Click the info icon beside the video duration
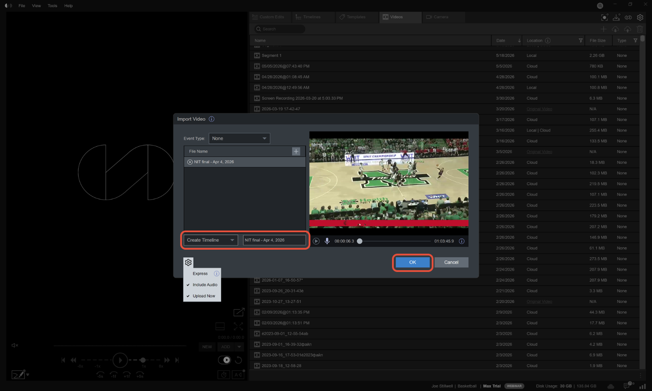The width and height of the screenshot is (652, 391). [x=462, y=241]
